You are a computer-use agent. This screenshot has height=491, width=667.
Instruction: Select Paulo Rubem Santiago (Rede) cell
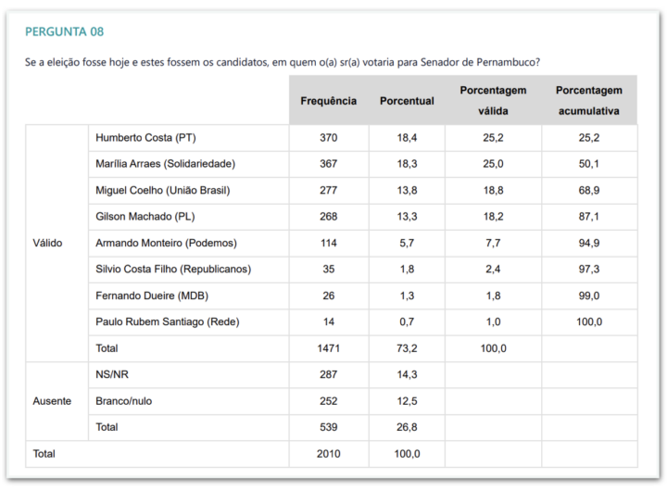coord(168,321)
